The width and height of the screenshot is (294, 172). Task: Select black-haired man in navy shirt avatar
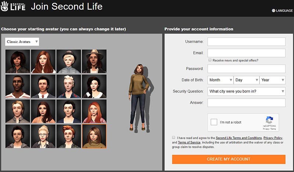point(69,111)
